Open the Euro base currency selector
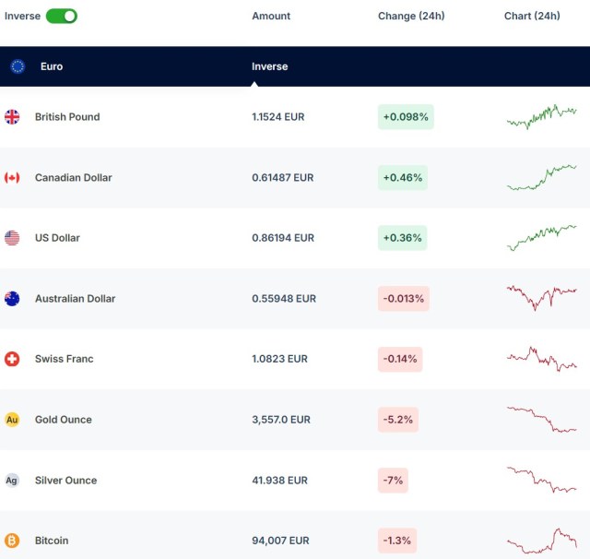This screenshot has width=590, height=559. pyautogui.click(x=52, y=66)
